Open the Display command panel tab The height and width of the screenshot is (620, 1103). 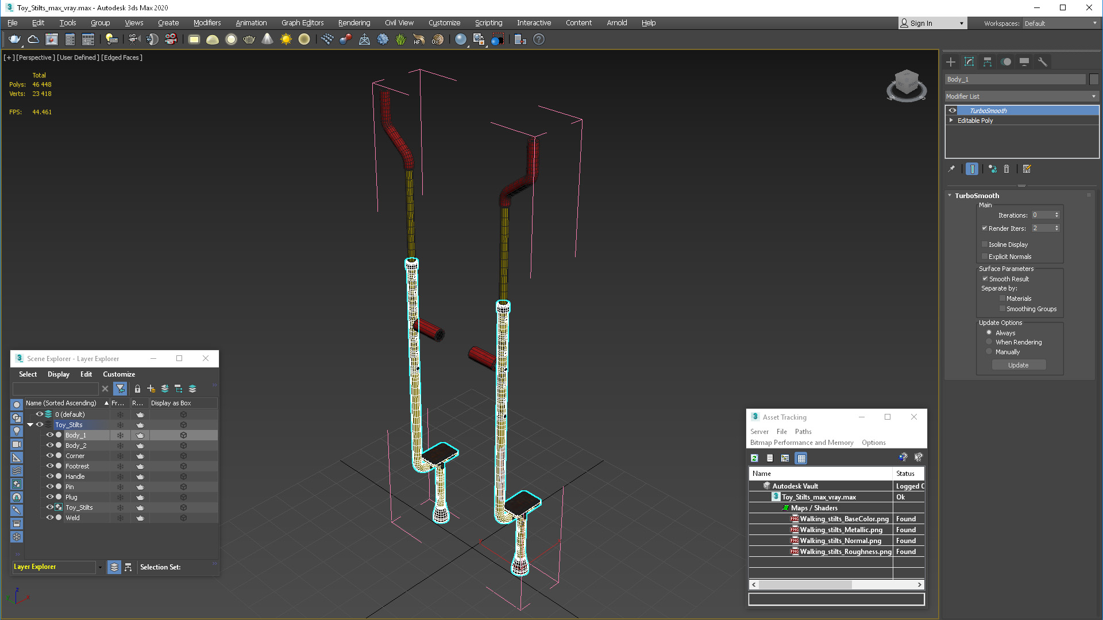(x=1024, y=62)
